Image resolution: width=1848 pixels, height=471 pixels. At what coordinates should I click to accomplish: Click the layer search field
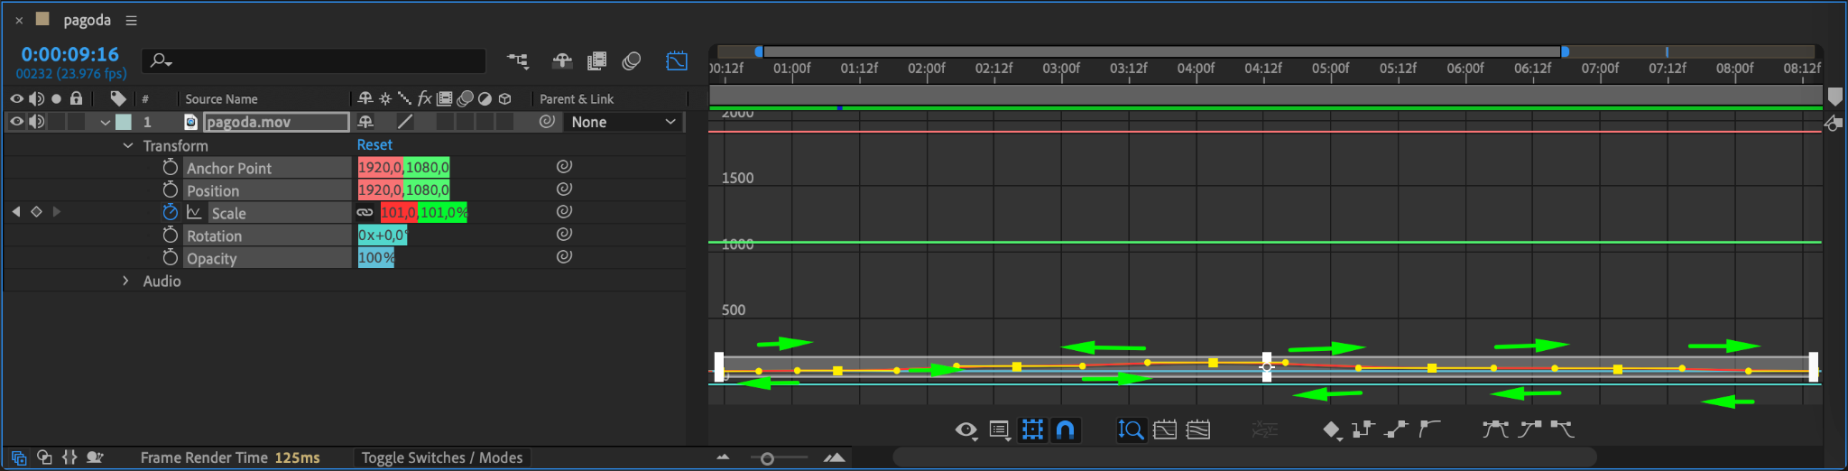314,60
